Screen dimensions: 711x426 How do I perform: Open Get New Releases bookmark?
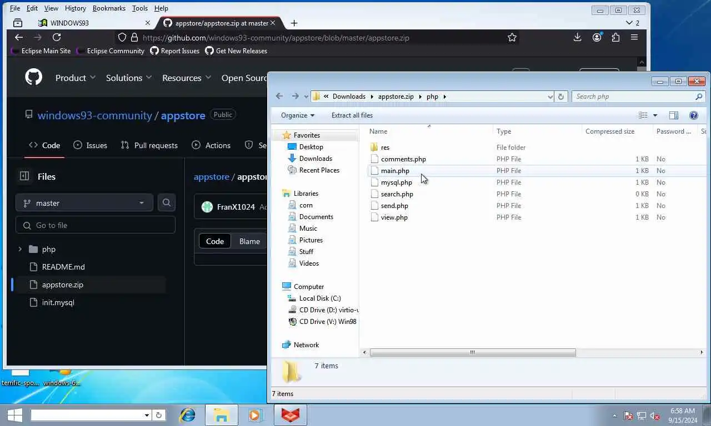(x=236, y=50)
